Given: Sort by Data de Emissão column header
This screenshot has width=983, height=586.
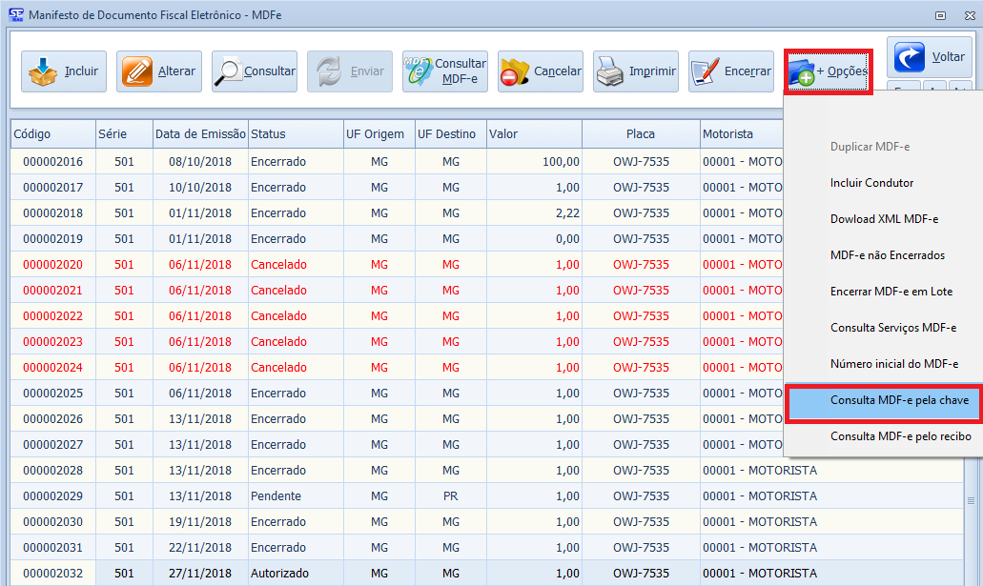Looking at the screenshot, I should (200, 134).
